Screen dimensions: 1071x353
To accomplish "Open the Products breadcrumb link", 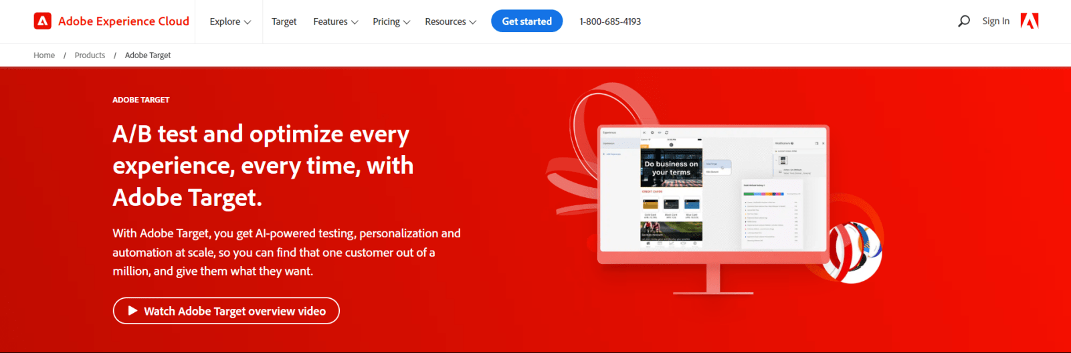I will 90,55.
